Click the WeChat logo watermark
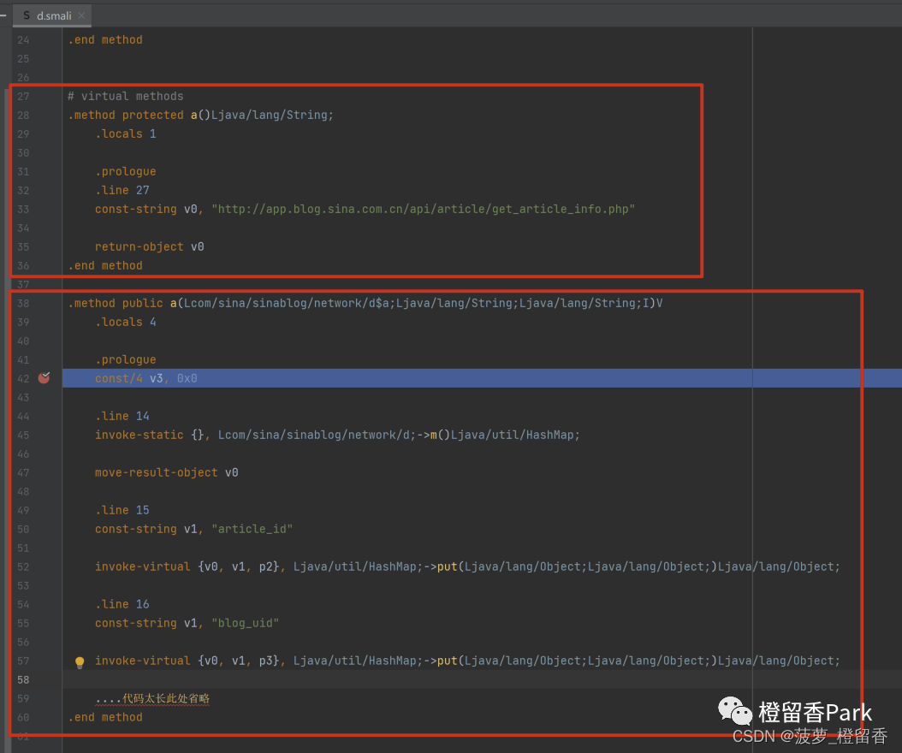 point(735,711)
